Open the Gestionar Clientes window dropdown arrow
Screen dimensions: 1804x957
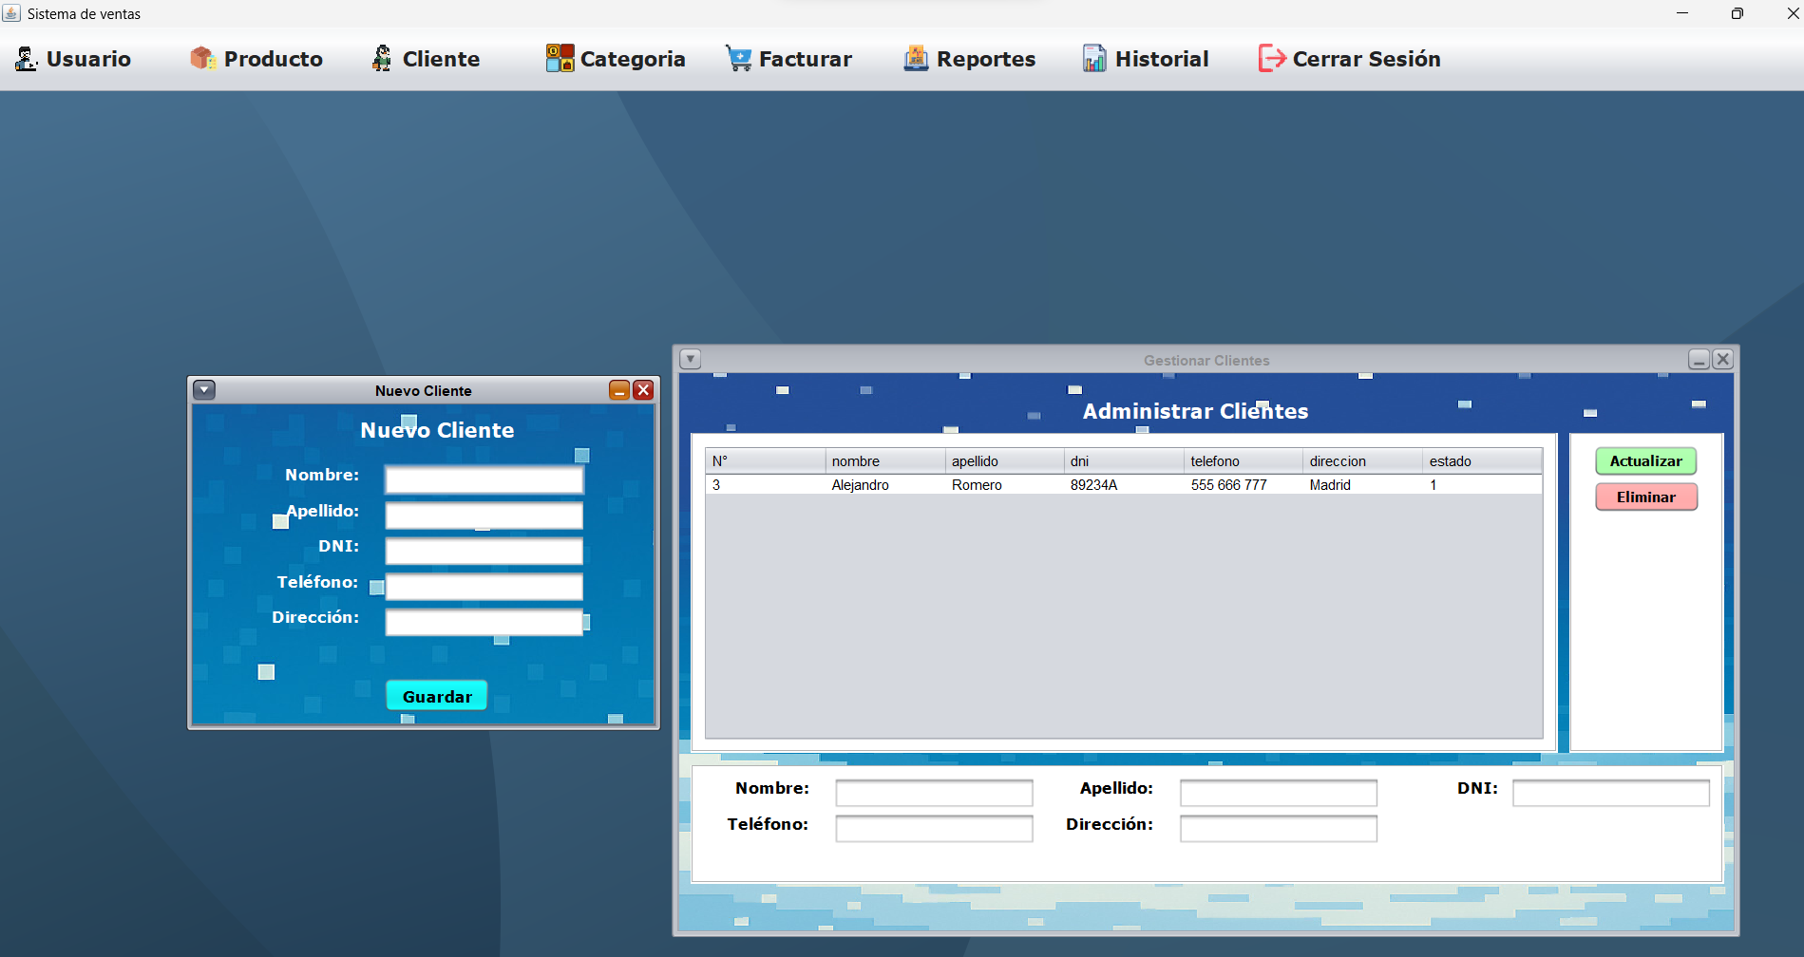pyautogui.click(x=691, y=359)
